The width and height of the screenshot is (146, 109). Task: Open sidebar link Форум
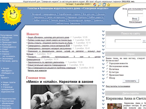pyautogui.click(x=6, y=85)
